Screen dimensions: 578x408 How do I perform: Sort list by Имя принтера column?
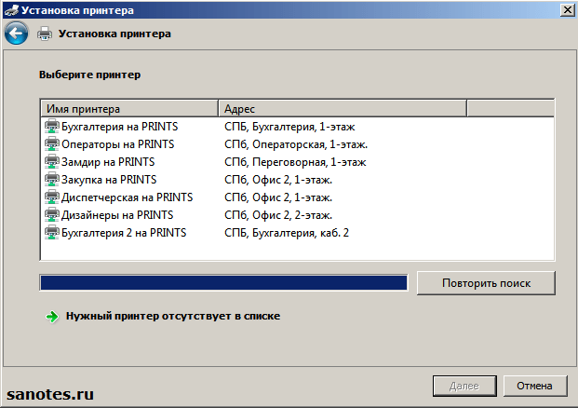click(x=128, y=109)
